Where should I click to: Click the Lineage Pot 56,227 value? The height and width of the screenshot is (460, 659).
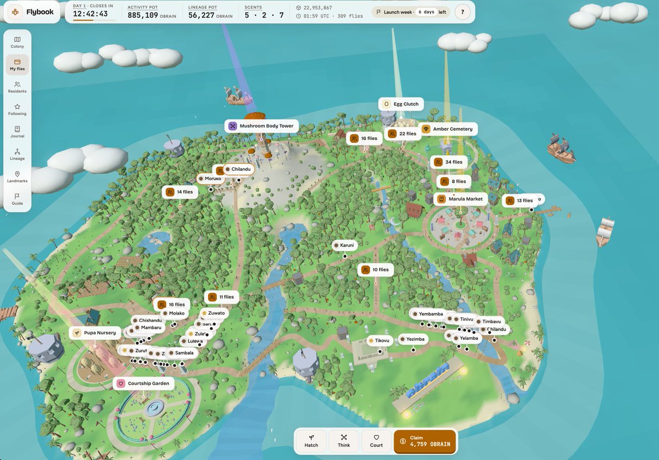201,15
